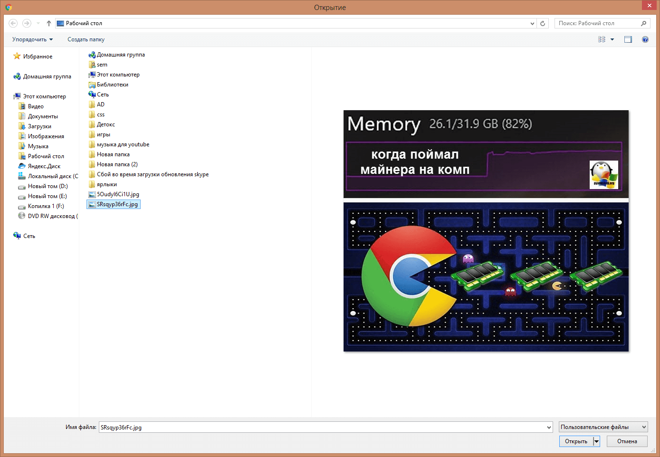
Task: Go forward with the forward arrow button
Action: tap(27, 23)
